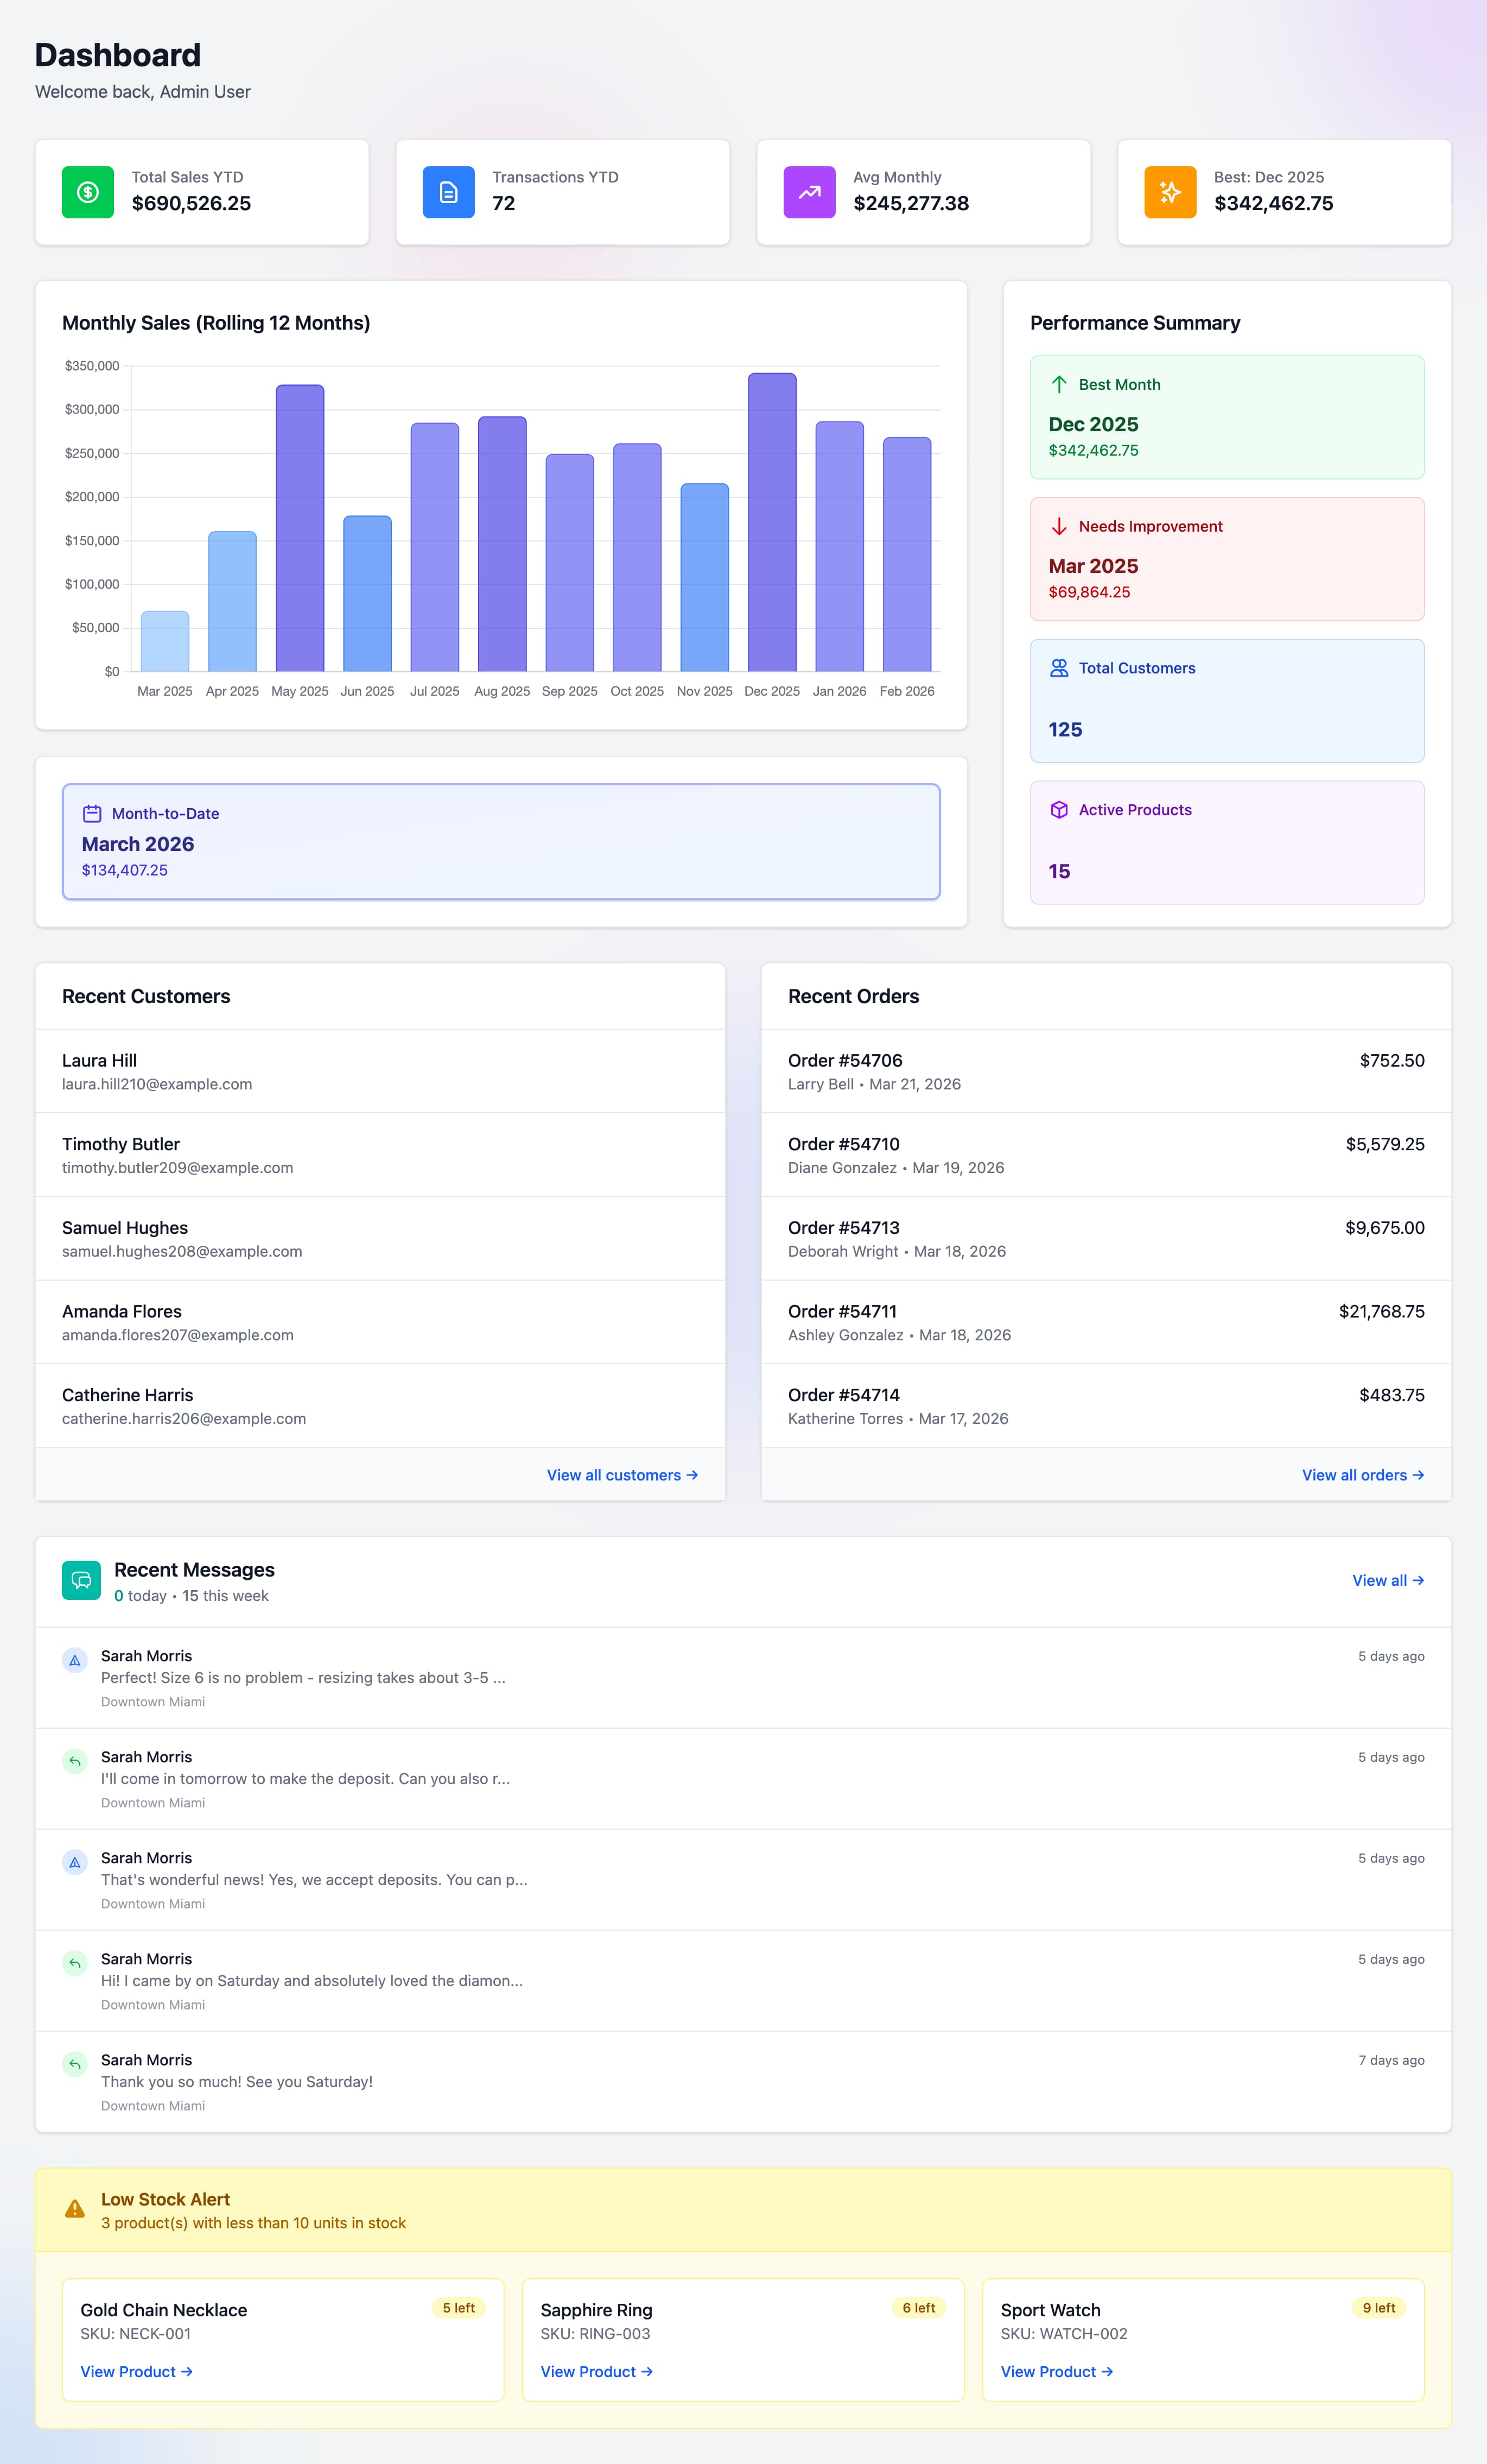Click the reply arrow icon on the deposit message
Image resolution: width=1487 pixels, height=2464 pixels.
coord(75,1761)
